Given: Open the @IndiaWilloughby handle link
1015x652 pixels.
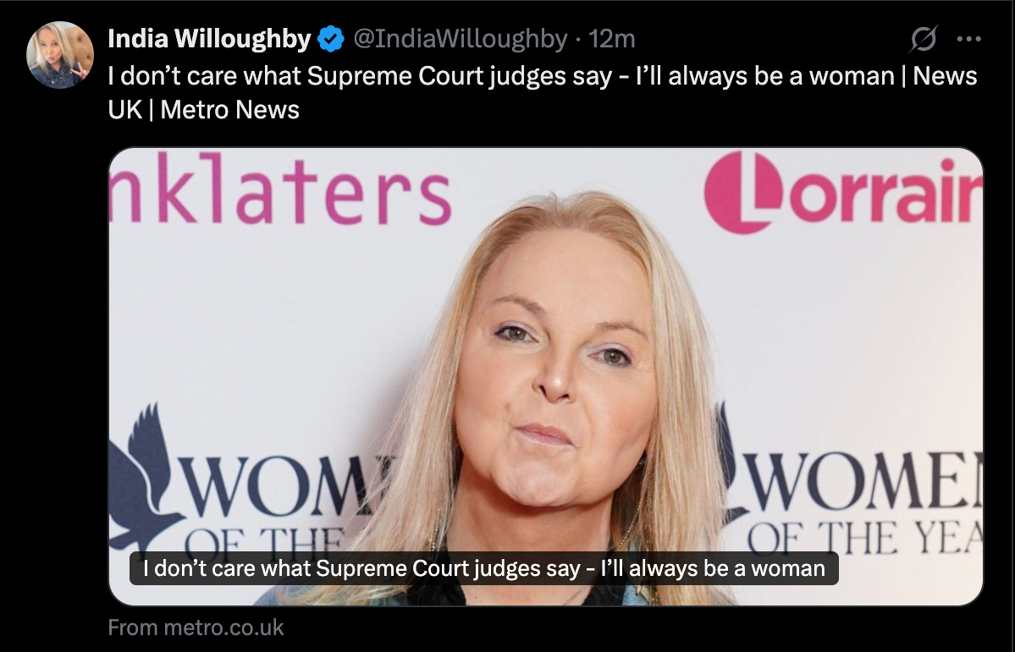Looking at the screenshot, I should pos(461,39).
